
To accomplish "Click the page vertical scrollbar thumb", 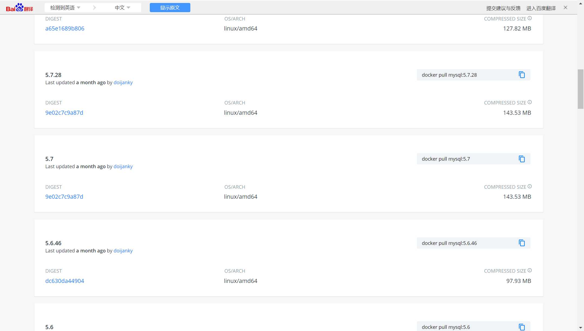I will click(x=580, y=89).
